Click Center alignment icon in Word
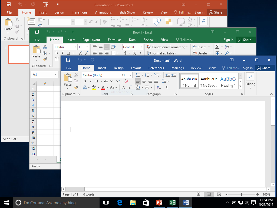 point(144,81)
